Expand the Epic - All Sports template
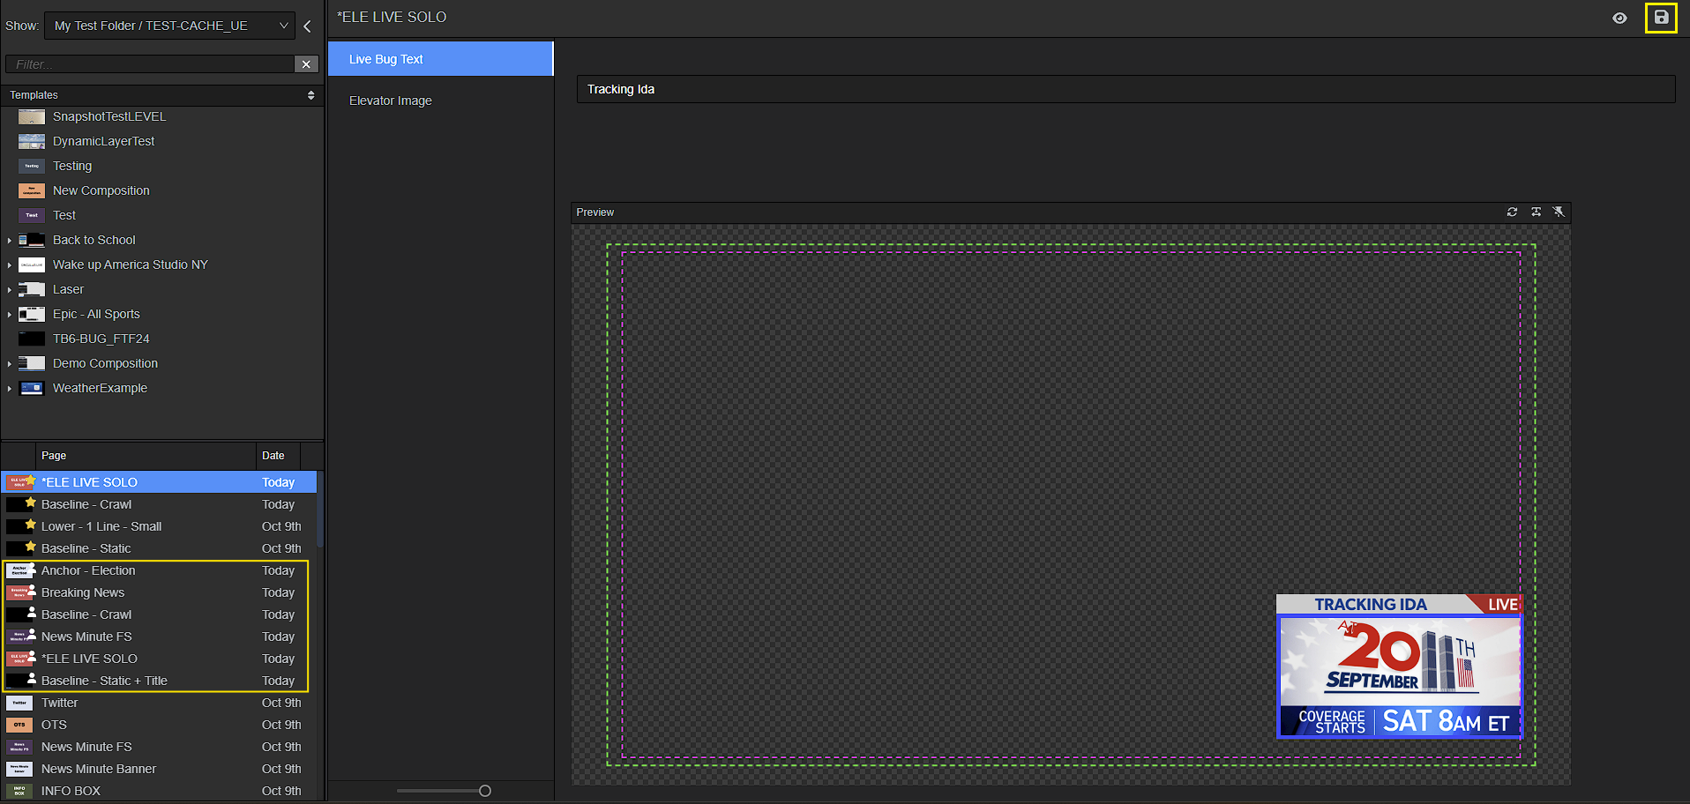Screen dimensions: 1690x804 10,315
